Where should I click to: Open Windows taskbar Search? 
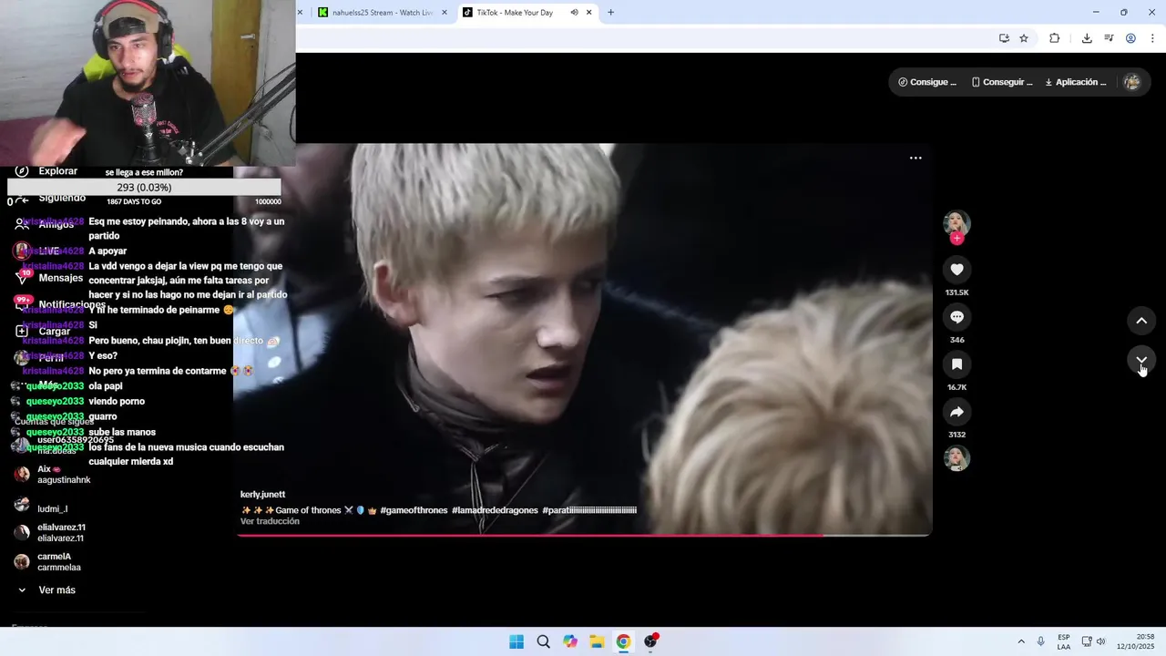pyautogui.click(x=543, y=641)
